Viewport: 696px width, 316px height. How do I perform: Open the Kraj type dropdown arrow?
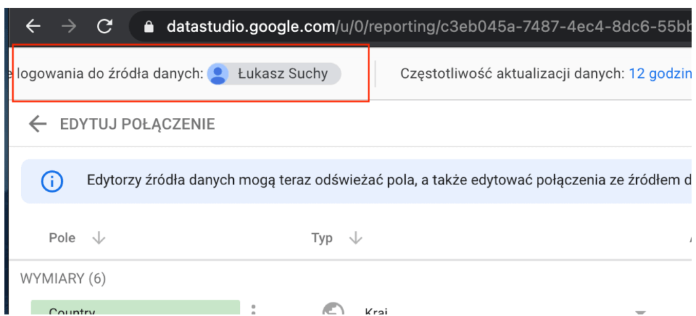pos(640,311)
